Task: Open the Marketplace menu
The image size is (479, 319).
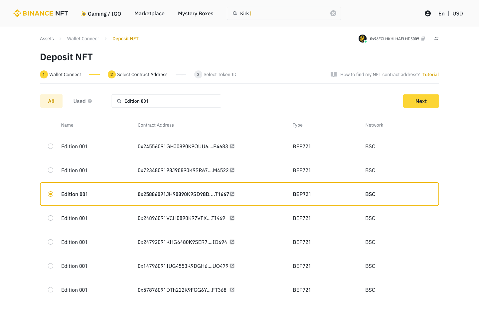Action: coord(149,13)
